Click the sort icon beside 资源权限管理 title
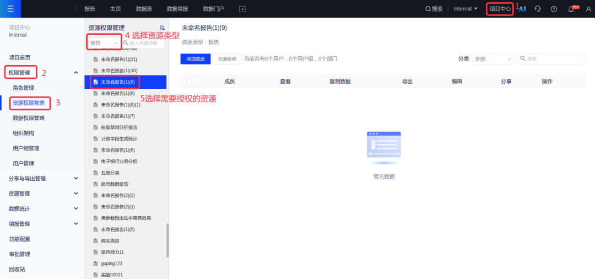This screenshot has height=279, width=595. click(162, 28)
